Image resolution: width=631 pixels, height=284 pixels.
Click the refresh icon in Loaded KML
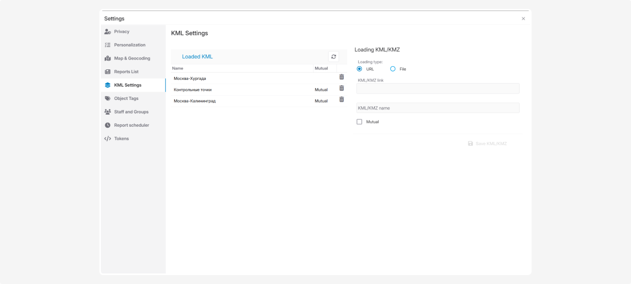coord(333,57)
